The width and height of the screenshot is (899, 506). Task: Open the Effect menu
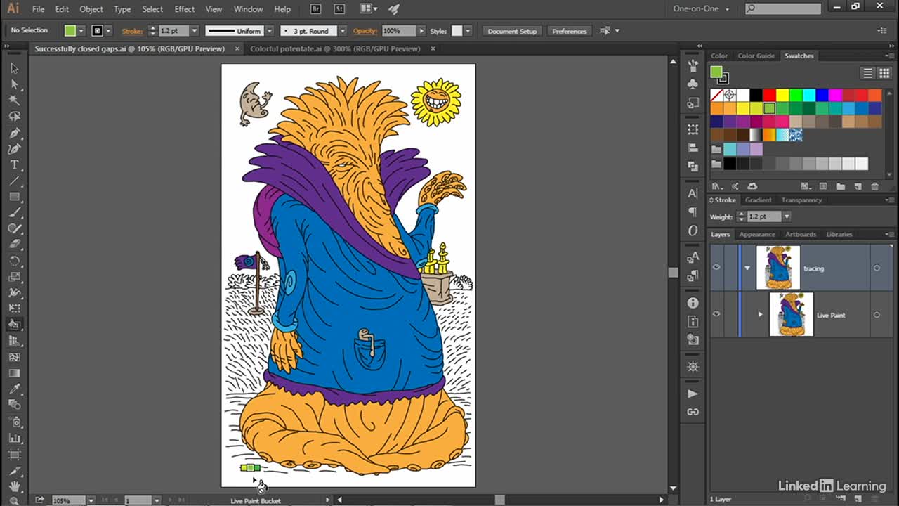pyautogui.click(x=185, y=9)
